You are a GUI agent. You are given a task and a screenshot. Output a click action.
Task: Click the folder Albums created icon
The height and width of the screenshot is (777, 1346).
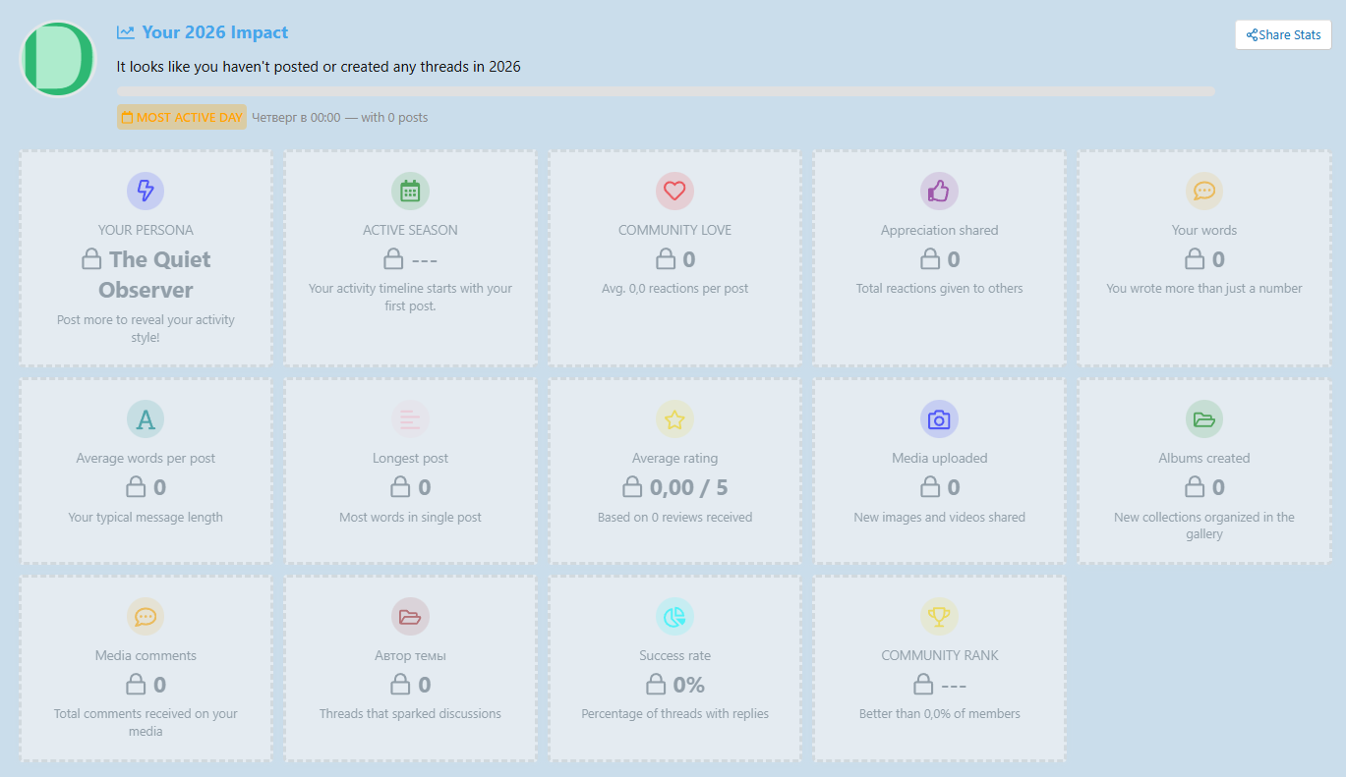point(1203,419)
